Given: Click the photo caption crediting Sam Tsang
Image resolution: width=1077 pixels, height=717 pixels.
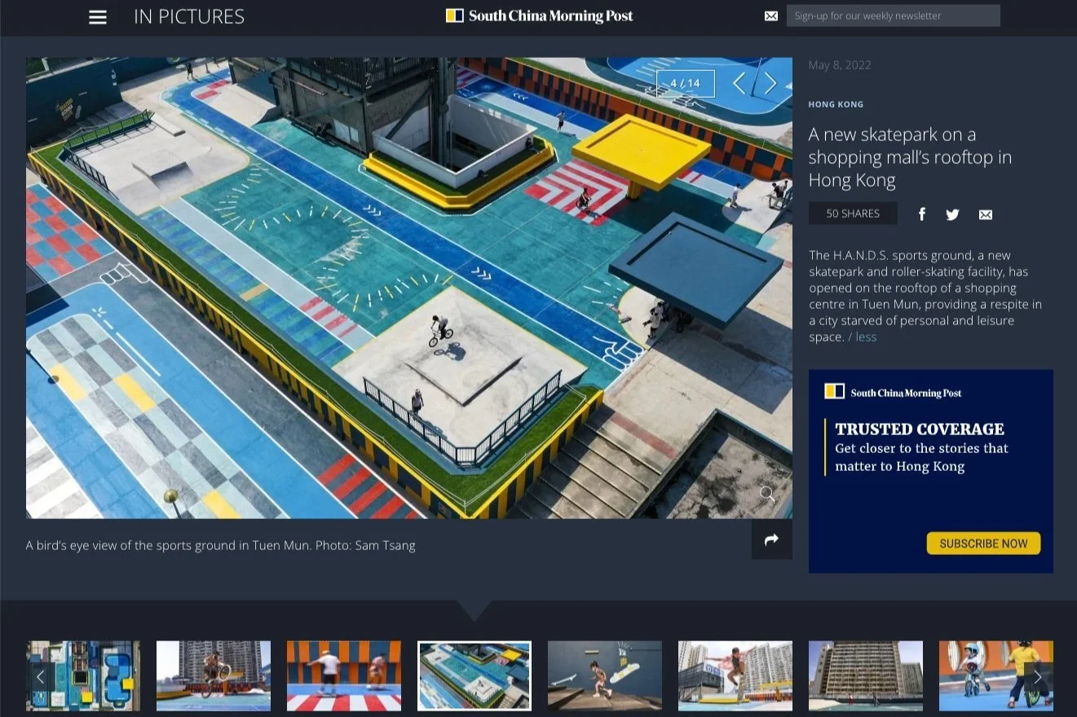Looking at the screenshot, I should click(221, 545).
